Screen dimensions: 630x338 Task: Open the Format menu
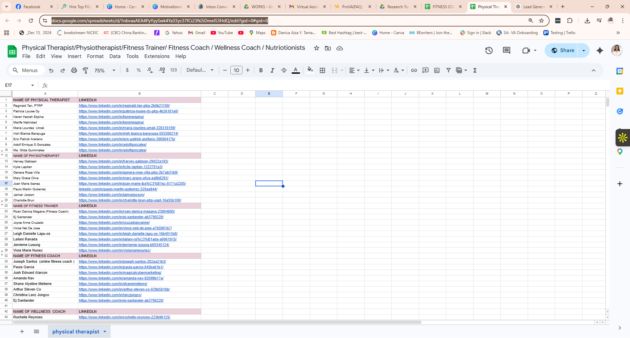[95, 56]
